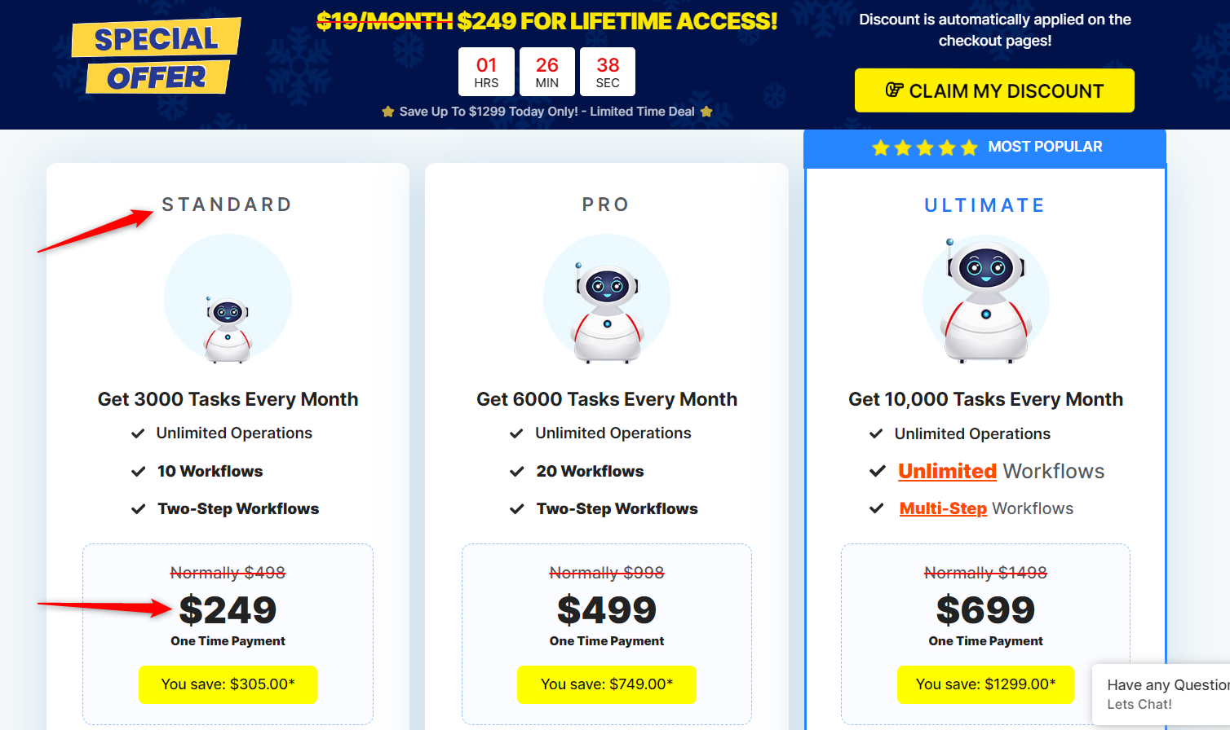1230x730 pixels.
Task: Open the Have any Questions chat widget
Action: point(1161,694)
